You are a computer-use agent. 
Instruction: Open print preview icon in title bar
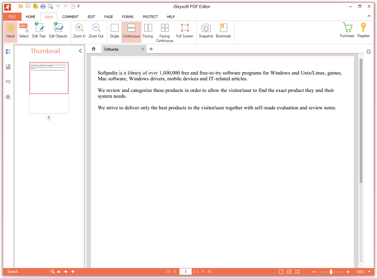(x=51, y=6)
